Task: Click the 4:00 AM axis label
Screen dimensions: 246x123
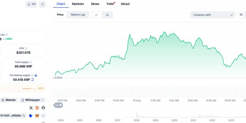Action: click(x=174, y=101)
